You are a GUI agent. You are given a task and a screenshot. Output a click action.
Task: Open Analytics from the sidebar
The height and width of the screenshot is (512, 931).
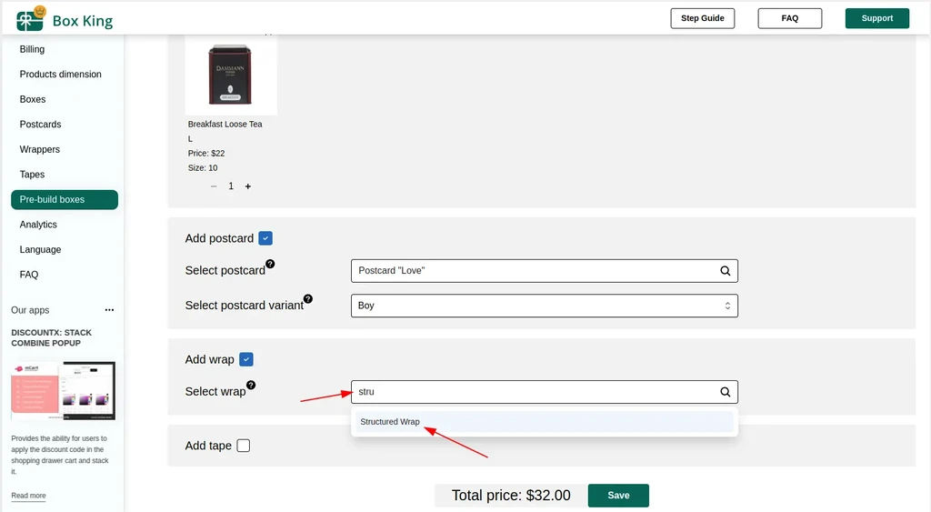pos(38,225)
